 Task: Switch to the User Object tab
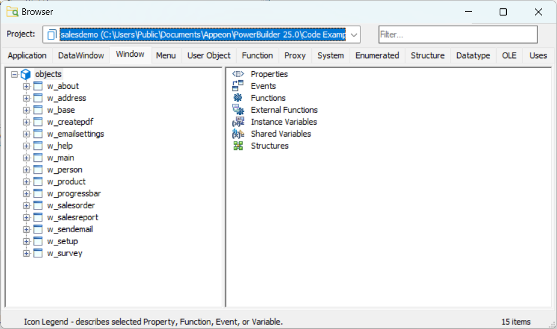[209, 56]
